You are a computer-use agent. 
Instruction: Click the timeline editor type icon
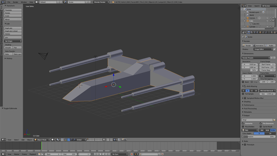point(3,154)
